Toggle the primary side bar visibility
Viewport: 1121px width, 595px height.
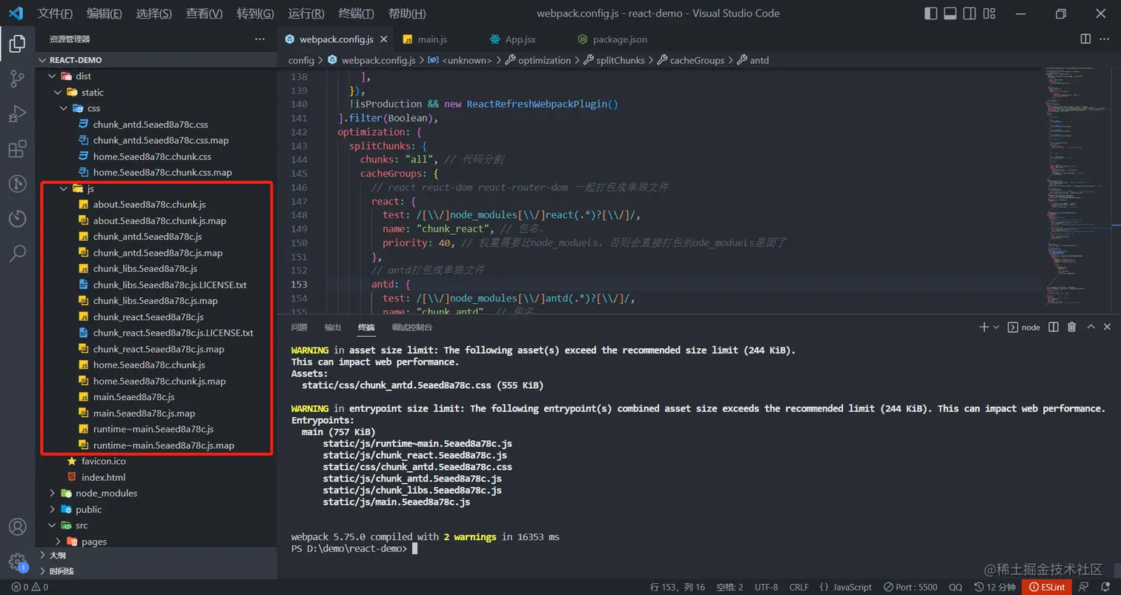[x=930, y=13]
